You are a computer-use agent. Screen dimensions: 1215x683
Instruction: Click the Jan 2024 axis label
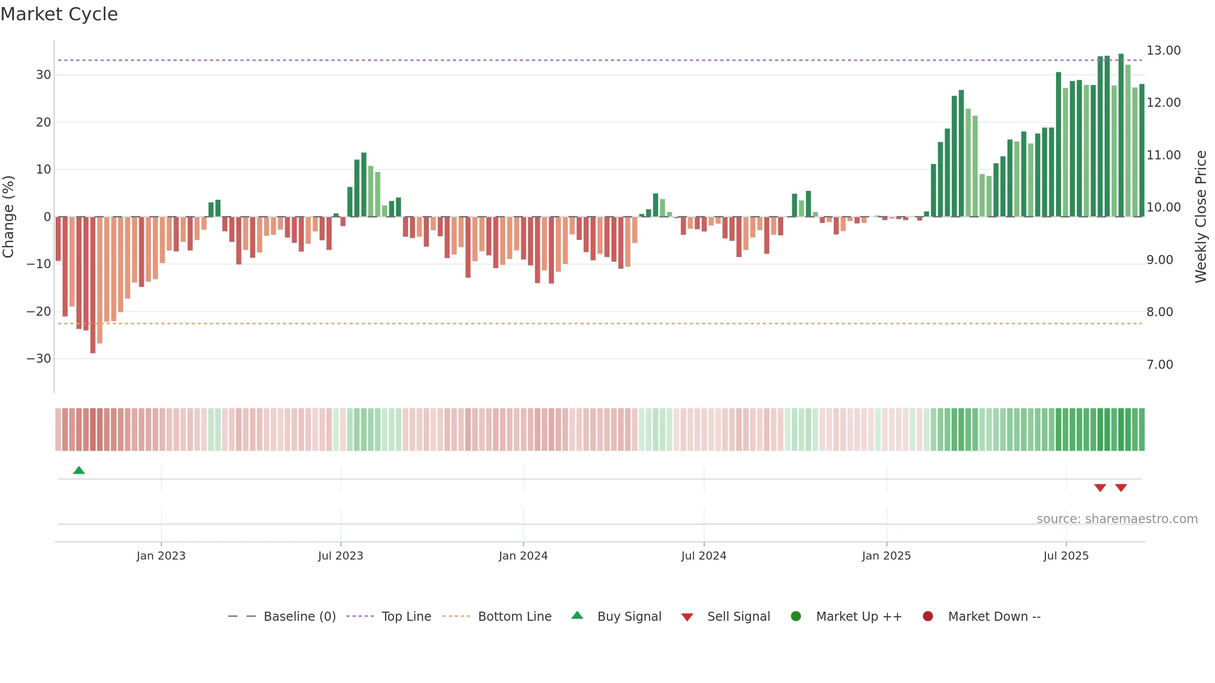tap(523, 556)
